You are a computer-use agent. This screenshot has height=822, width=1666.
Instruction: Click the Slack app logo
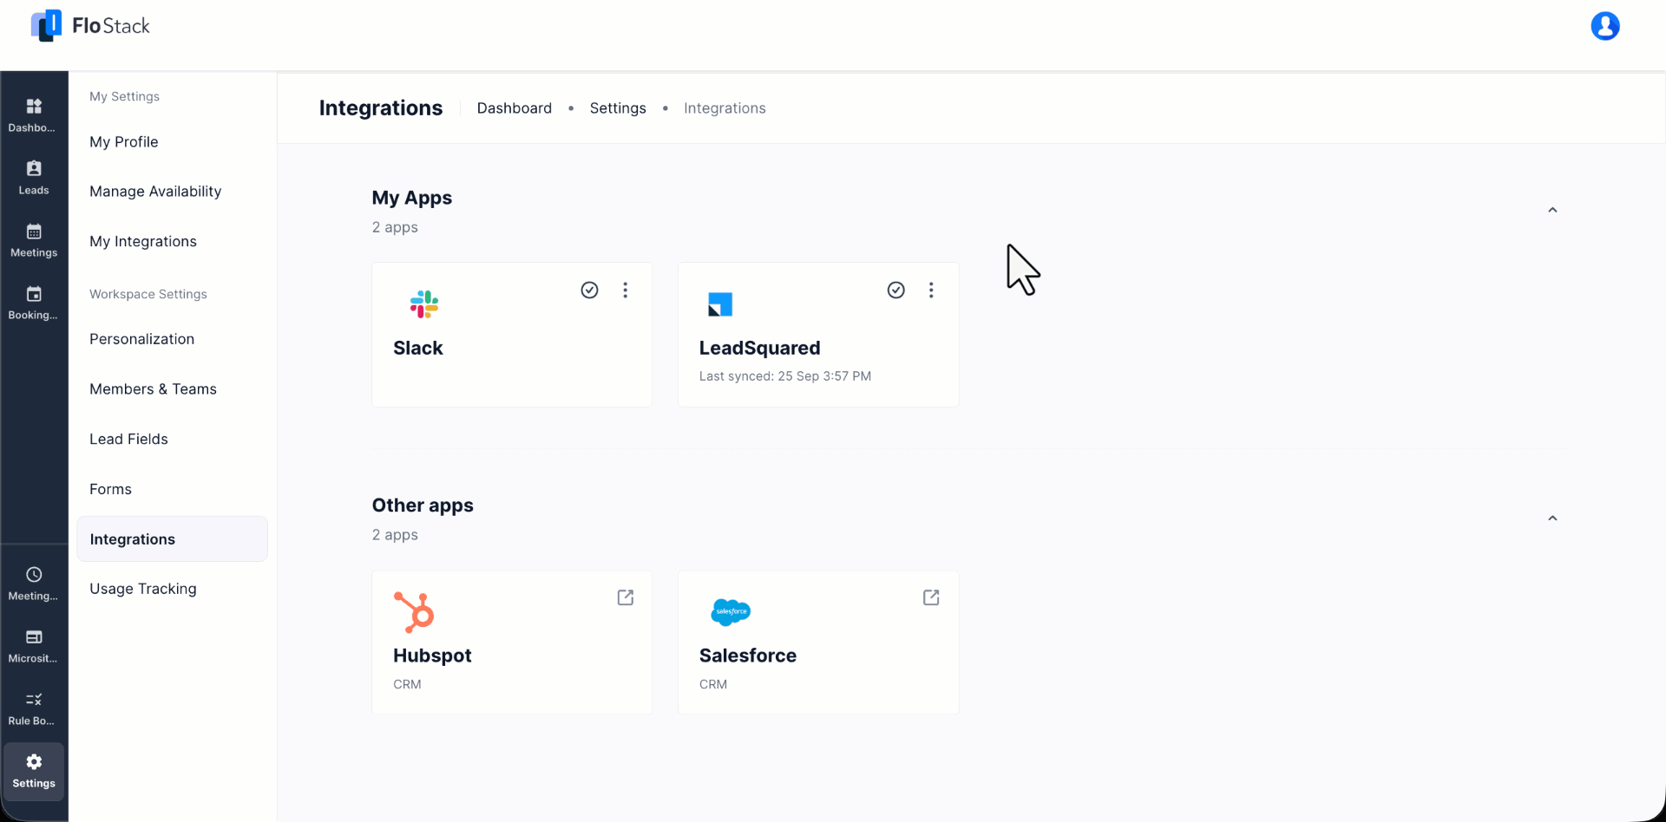424,304
